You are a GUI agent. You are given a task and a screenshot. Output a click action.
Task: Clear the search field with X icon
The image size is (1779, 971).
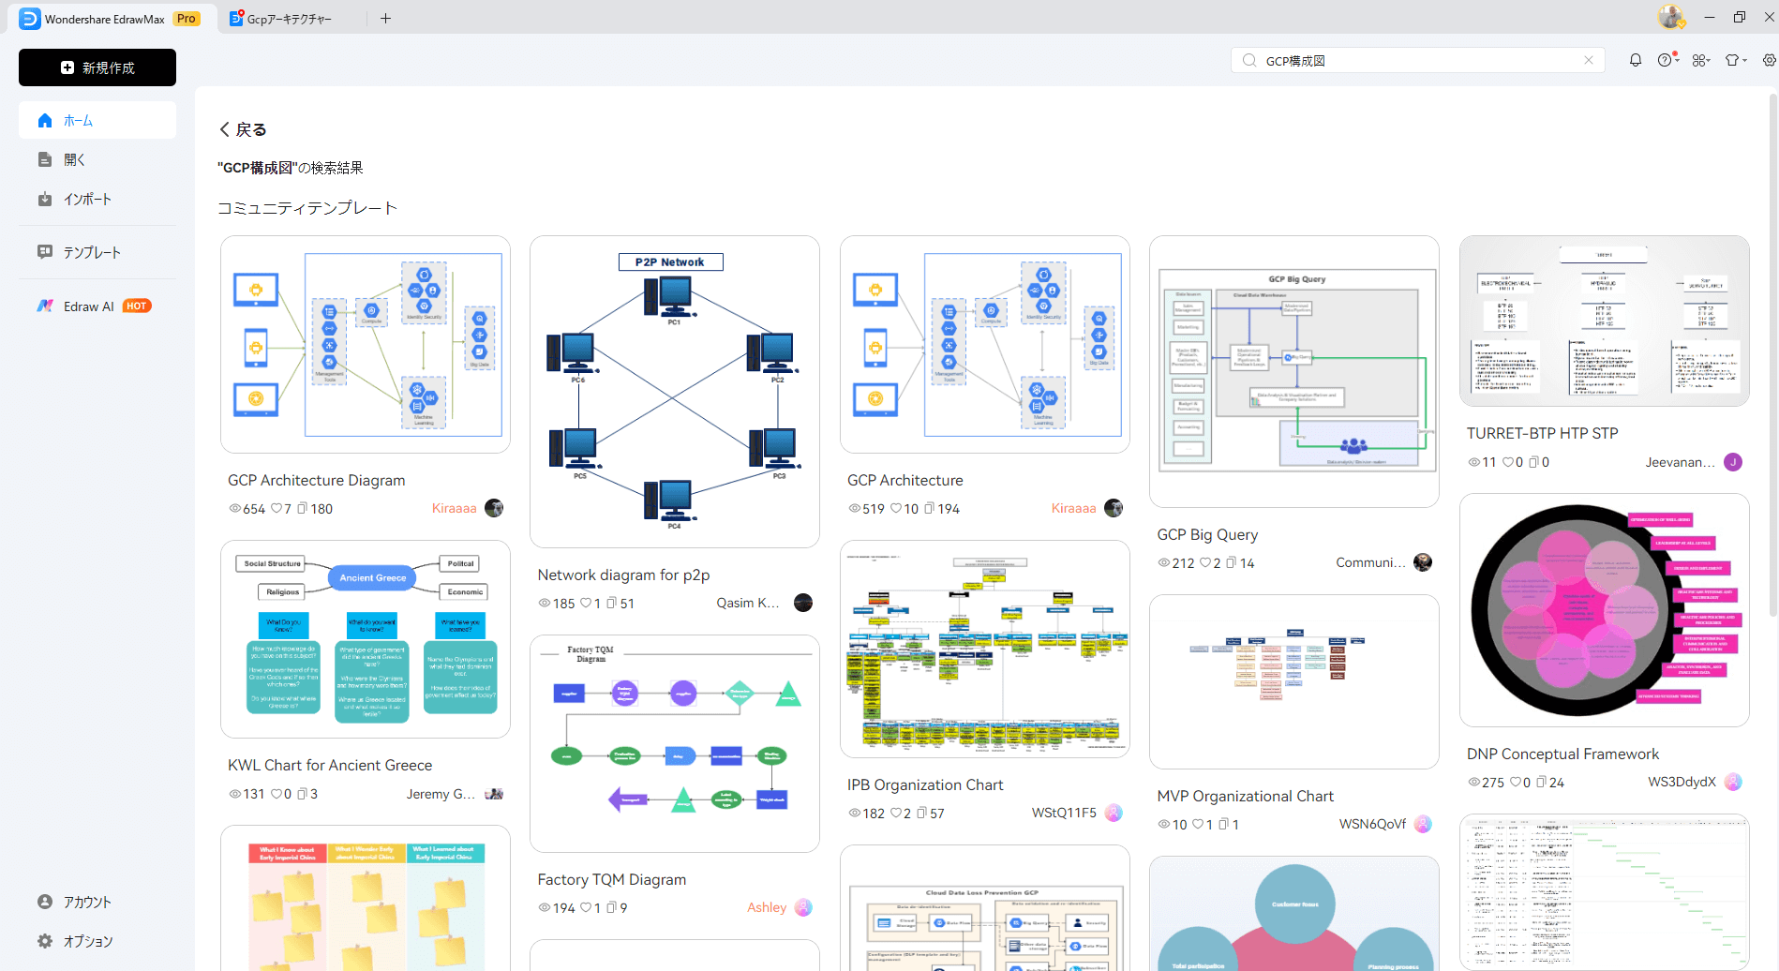coord(1589,60)
